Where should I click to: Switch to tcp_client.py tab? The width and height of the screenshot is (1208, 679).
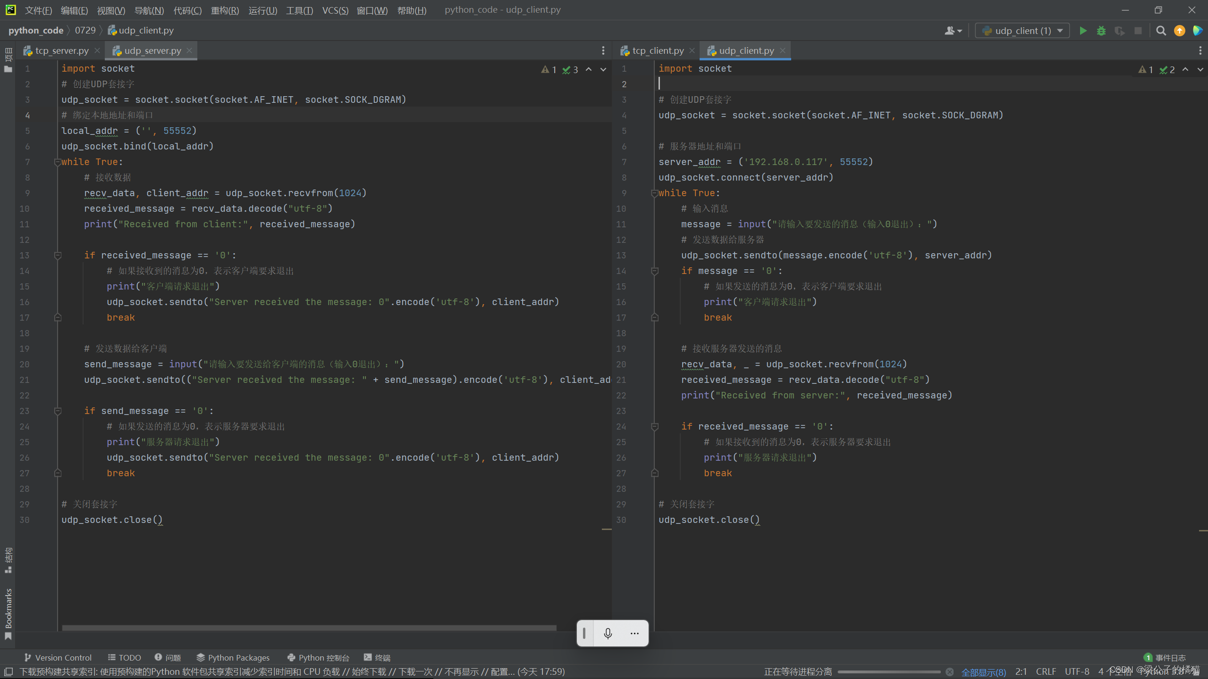(658, 50)
